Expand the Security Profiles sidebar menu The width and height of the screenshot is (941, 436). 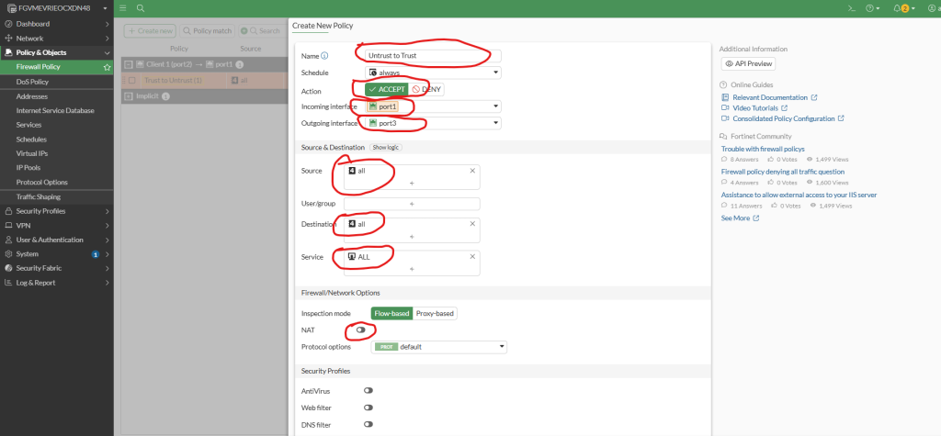click(x=57, y=211)
